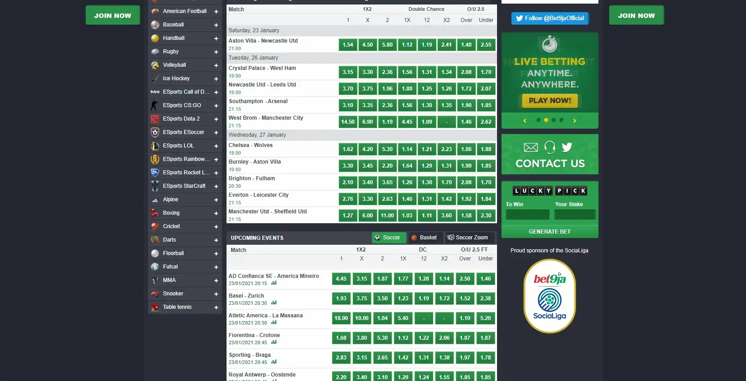Click the To Win input field
Viewport: 746px width, 381px height.
coord(527,215)
